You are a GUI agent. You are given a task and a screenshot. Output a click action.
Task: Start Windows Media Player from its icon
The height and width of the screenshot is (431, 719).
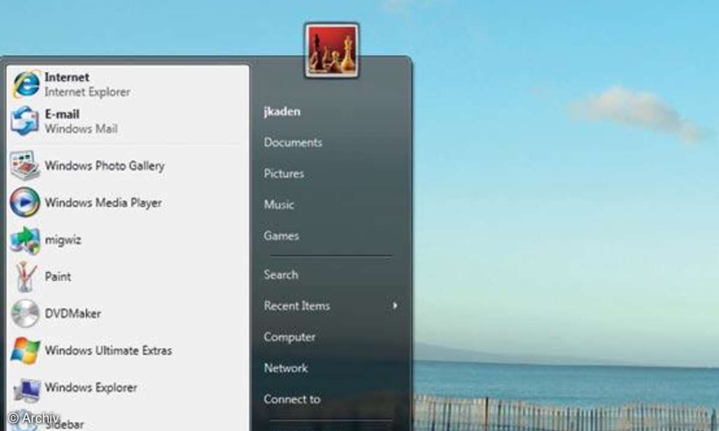pos(25,202)
